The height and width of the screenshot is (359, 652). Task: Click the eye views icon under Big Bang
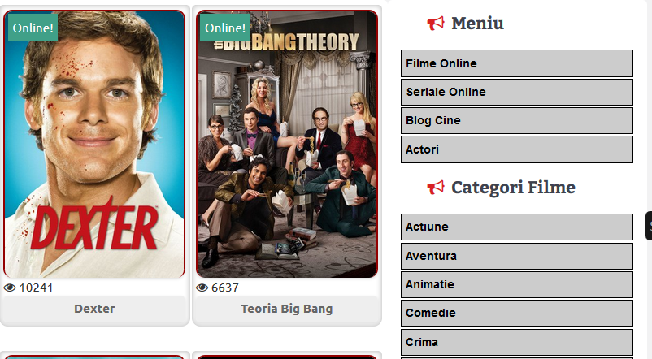(x=202, y=288)
